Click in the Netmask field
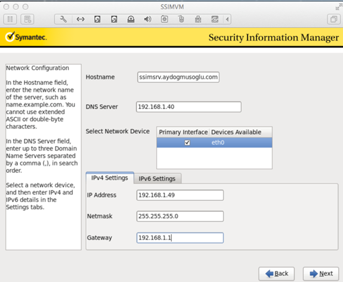This screenshot has height=282, width=343. point(180,216)
